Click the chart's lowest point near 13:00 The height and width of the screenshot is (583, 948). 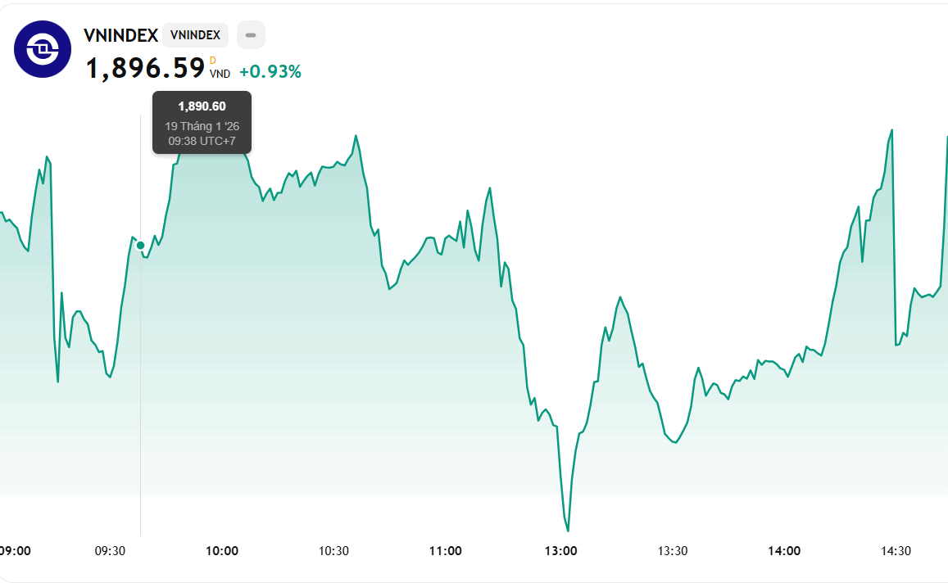[568, 531]
